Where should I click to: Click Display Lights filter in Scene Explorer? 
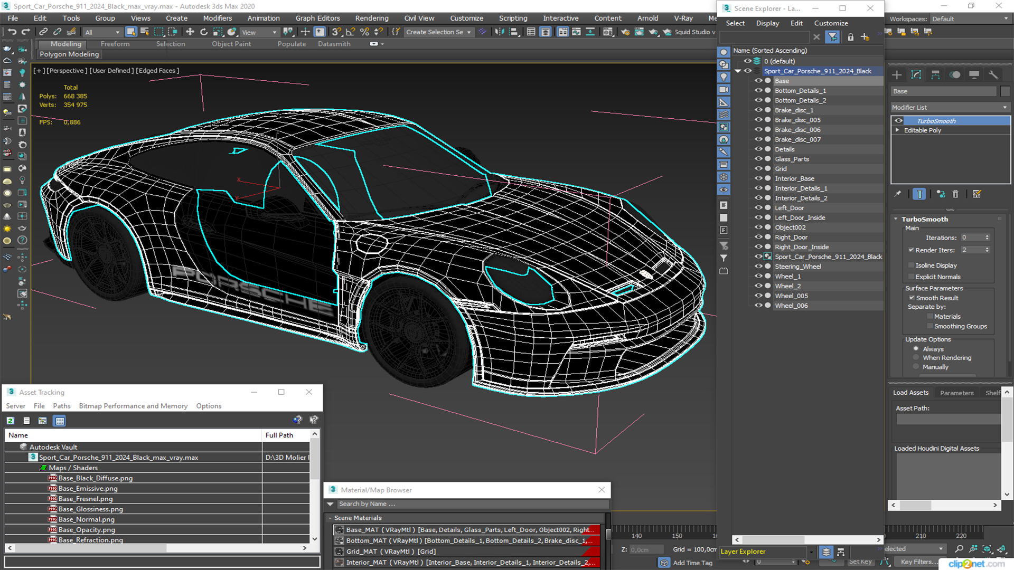pos(724,77)
